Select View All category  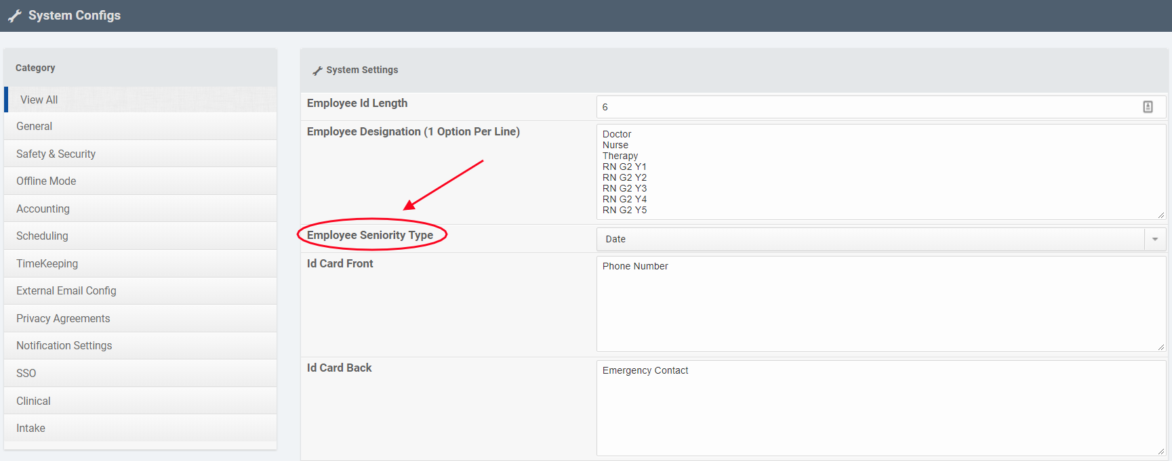[x=39, y=100]
